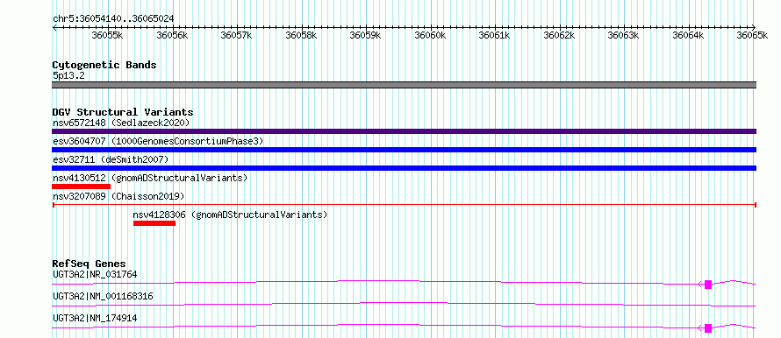Select the blue esv32711 variant bar

point(404,168)
